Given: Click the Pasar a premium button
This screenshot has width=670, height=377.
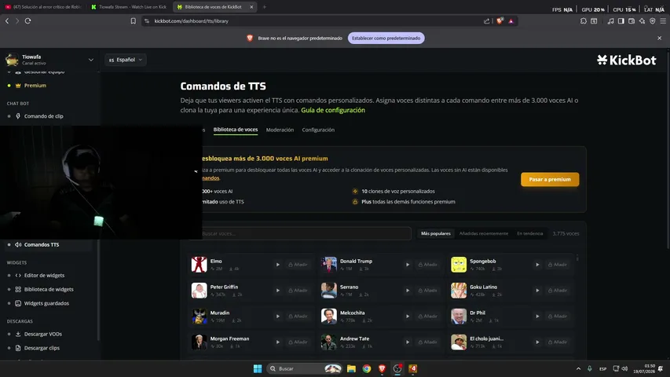Looking at the screenshot, I should [550, 180].
